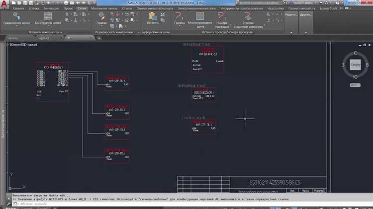Click the title bar search input field
Image resolution: width=373 pixels, height=209 pixels.
click(x=259, y=3)
